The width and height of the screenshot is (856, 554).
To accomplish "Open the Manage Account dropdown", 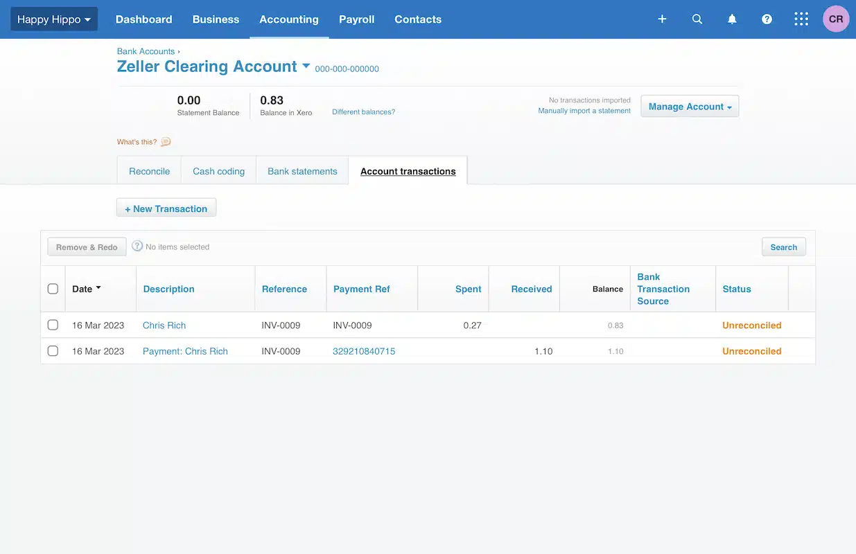I will pos(690,107).
